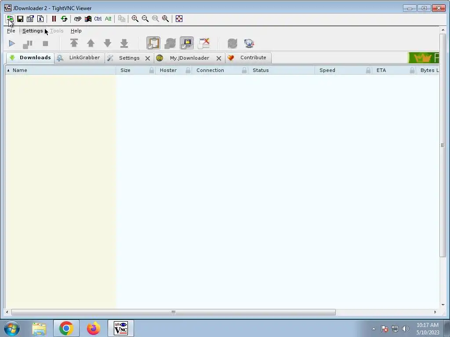Click the red pause icon in VNC toolbar
450x337 pixels.
pos(54,19)
